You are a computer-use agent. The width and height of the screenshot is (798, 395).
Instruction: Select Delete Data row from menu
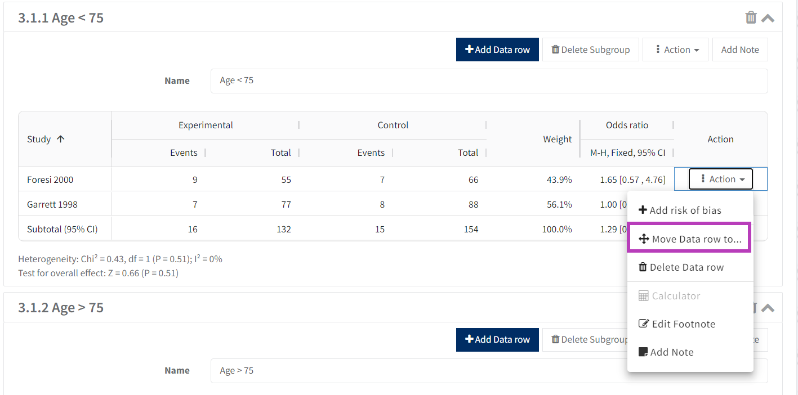pos(681,267)
